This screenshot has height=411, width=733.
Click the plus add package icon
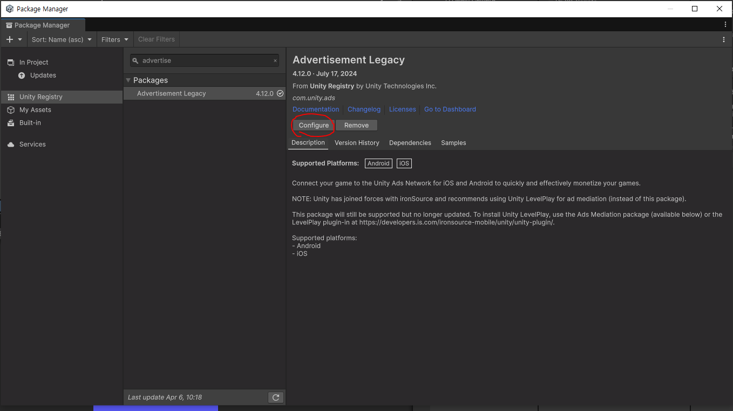pyautogui.click(x=9, y=39)
